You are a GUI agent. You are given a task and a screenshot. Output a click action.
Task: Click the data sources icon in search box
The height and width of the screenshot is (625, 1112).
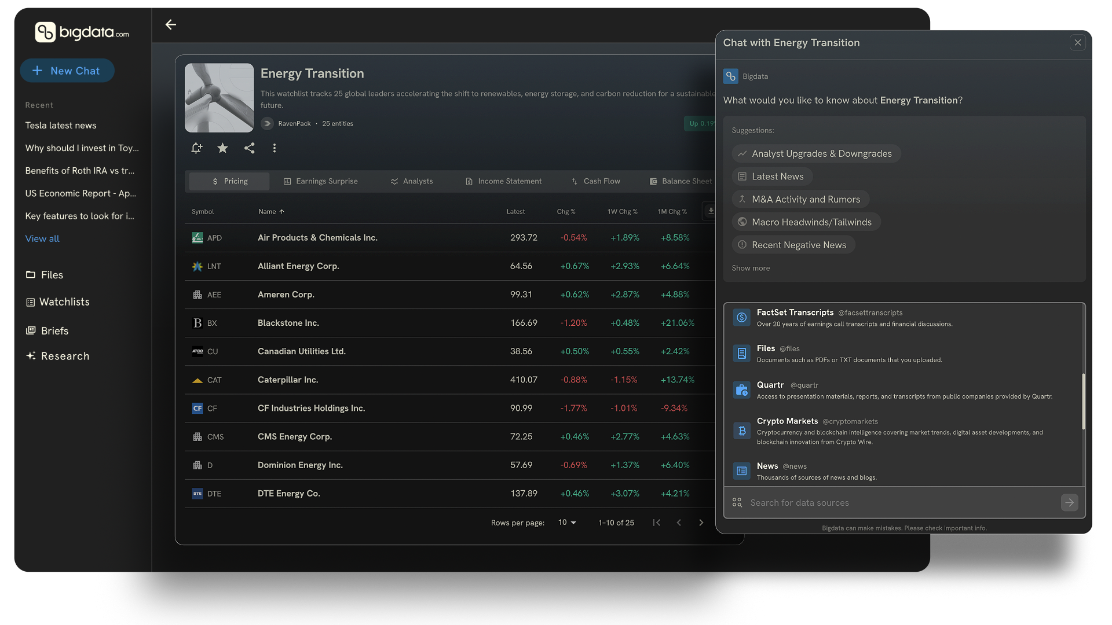(x=737, y=502)
